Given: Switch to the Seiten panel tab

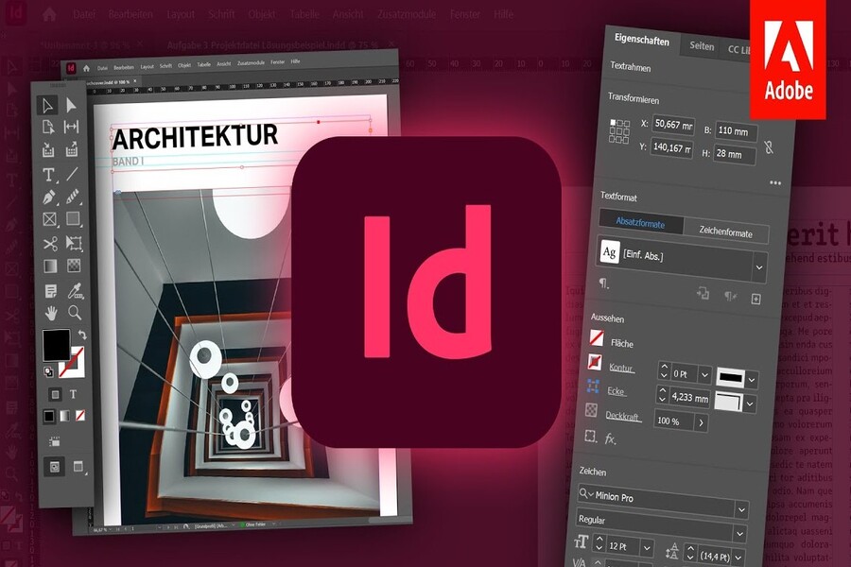Looking at the screenshot, I should [x=702, y=46].
